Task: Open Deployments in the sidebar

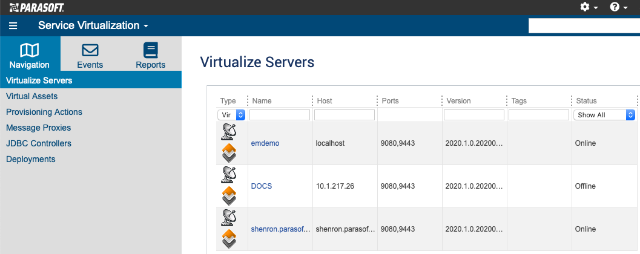Action: pos(31,160)
